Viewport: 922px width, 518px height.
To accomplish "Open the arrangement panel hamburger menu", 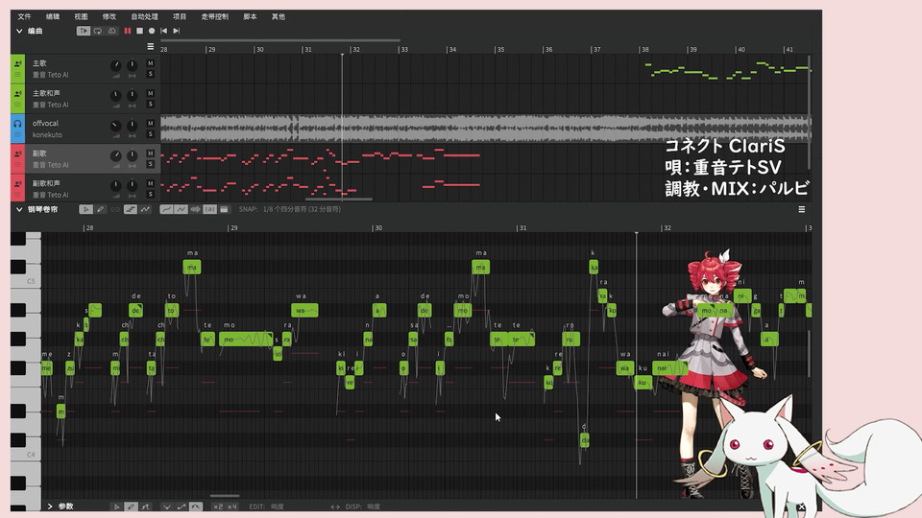I will (151, 46).
